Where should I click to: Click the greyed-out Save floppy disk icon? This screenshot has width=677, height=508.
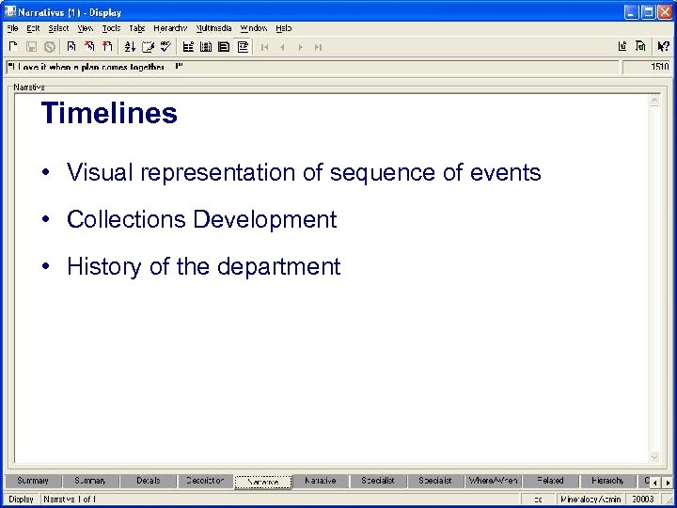(x=32, y=47)
